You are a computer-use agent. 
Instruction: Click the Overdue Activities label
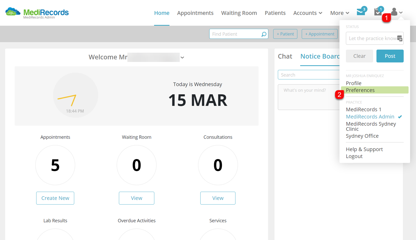pos(137,221)
